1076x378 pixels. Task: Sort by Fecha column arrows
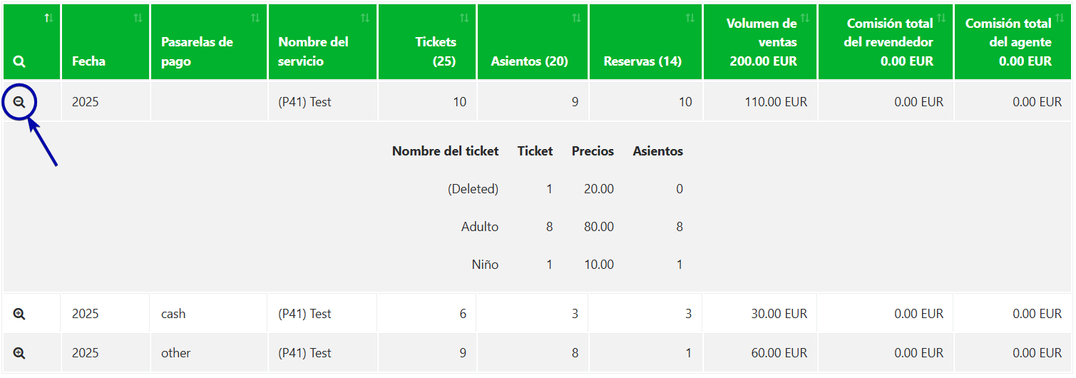coord(138,18)
